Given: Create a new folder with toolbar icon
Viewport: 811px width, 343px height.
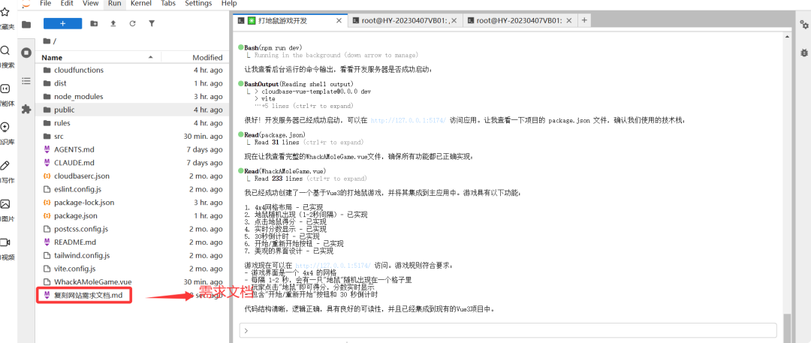Looking at the screenshot, I should [94, 23].
